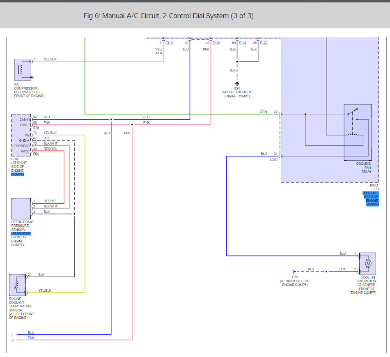Click the refrigerant pressure sensor block
Image resolution: width=390 pixels, height=357 pixels.
[21, 209]
